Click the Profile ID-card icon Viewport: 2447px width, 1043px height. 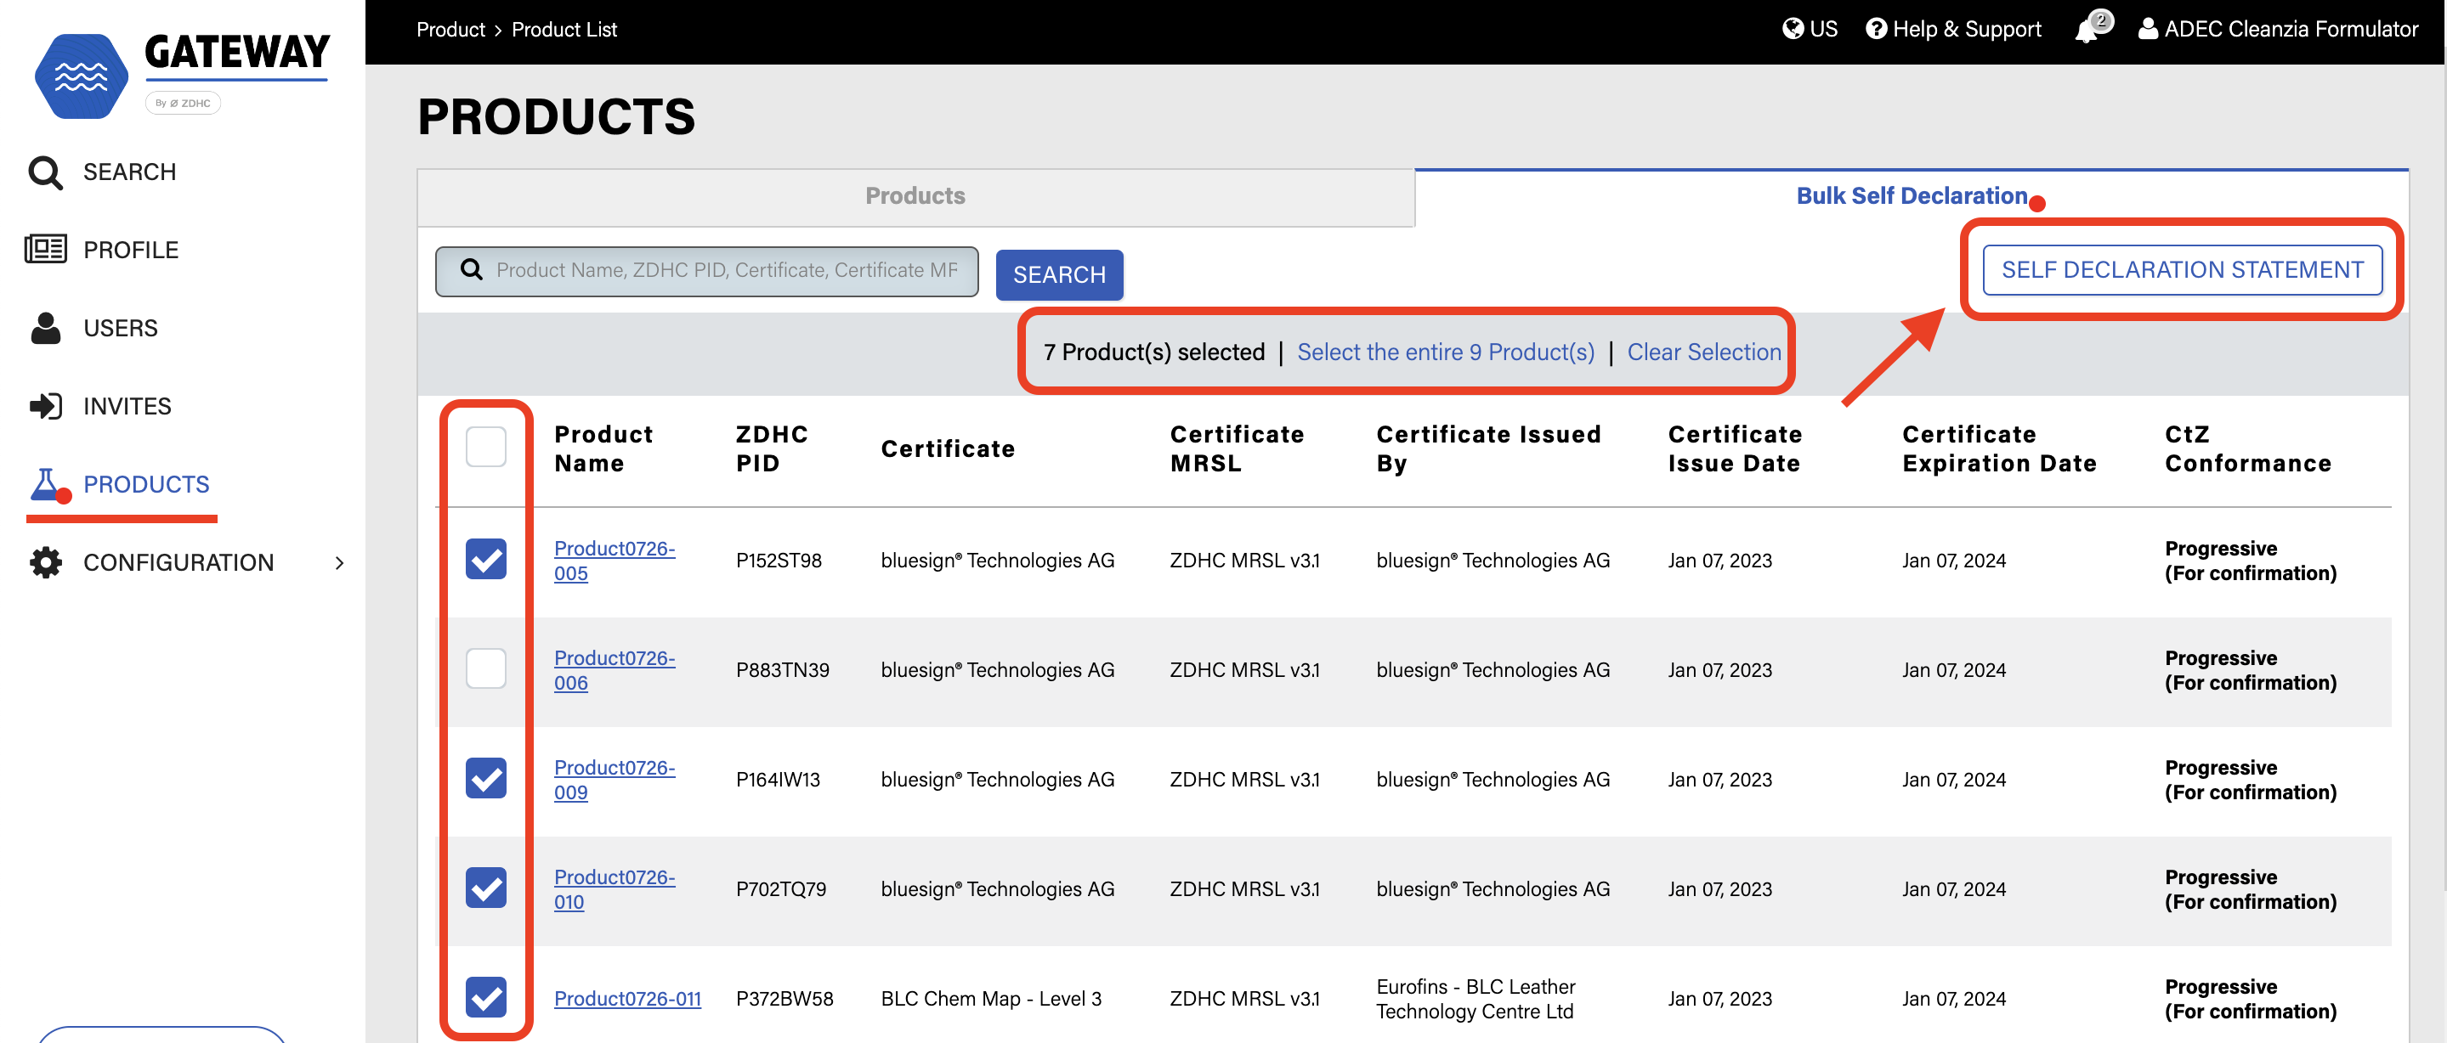pos(45,250)
